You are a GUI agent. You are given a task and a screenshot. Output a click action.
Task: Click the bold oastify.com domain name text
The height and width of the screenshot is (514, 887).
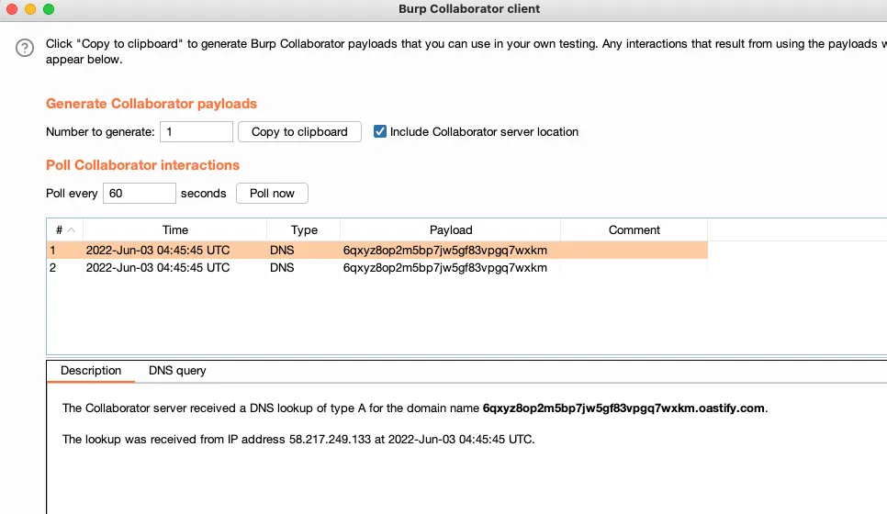pos(623,408)
